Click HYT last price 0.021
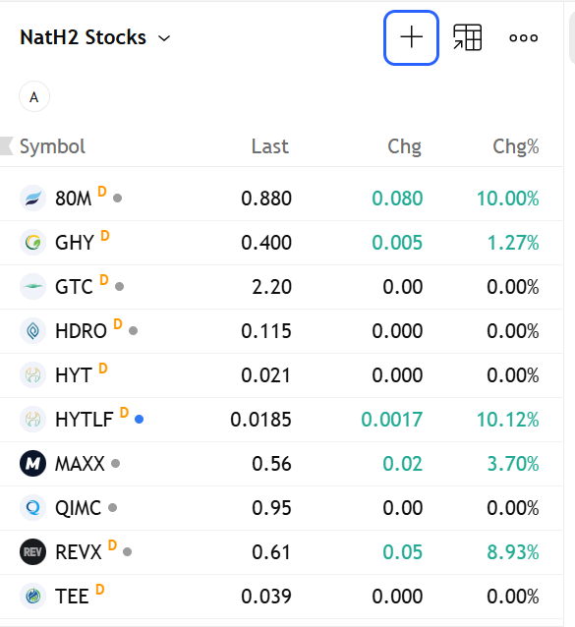Viewport: 575px width, 627px height. point(266,375)
